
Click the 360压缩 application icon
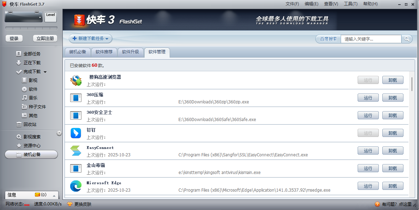[75, 98]
